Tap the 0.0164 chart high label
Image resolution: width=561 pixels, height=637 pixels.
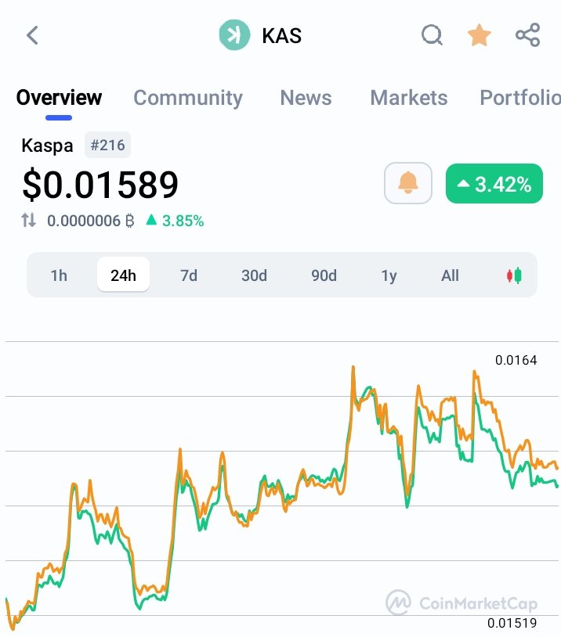point(516,360)
